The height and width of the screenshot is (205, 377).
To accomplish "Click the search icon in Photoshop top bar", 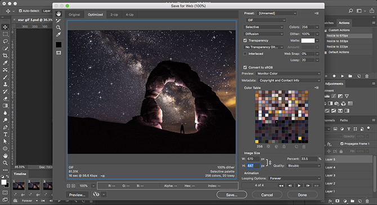I will [x=351, y=11].
